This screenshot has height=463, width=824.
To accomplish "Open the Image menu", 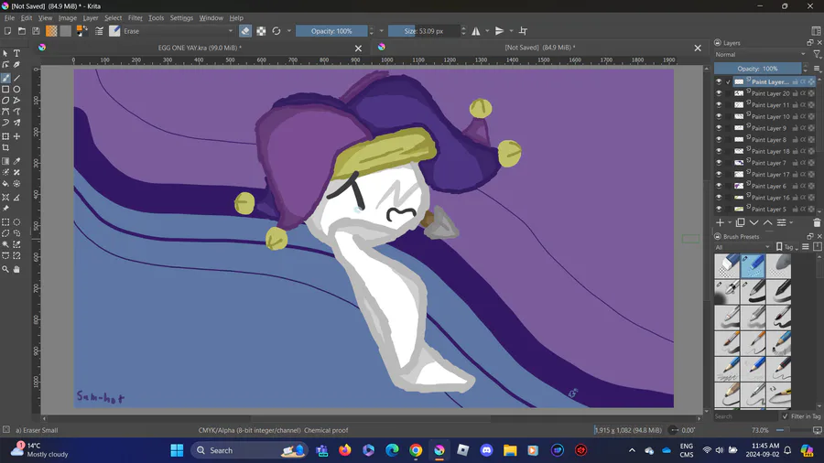I will click(x=67, y=18).
